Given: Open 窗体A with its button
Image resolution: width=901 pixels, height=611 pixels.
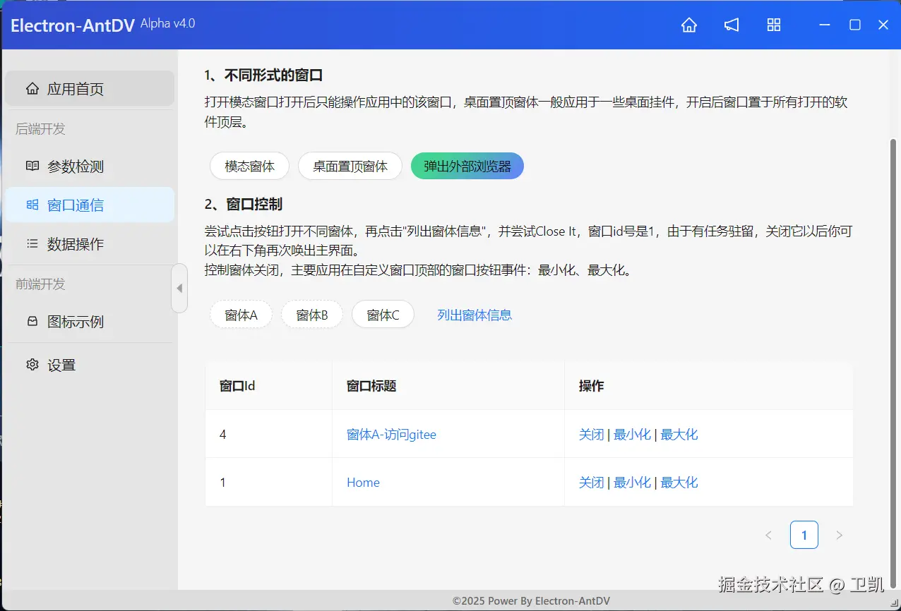Looking at the screenshot, I should pos(241,315).
